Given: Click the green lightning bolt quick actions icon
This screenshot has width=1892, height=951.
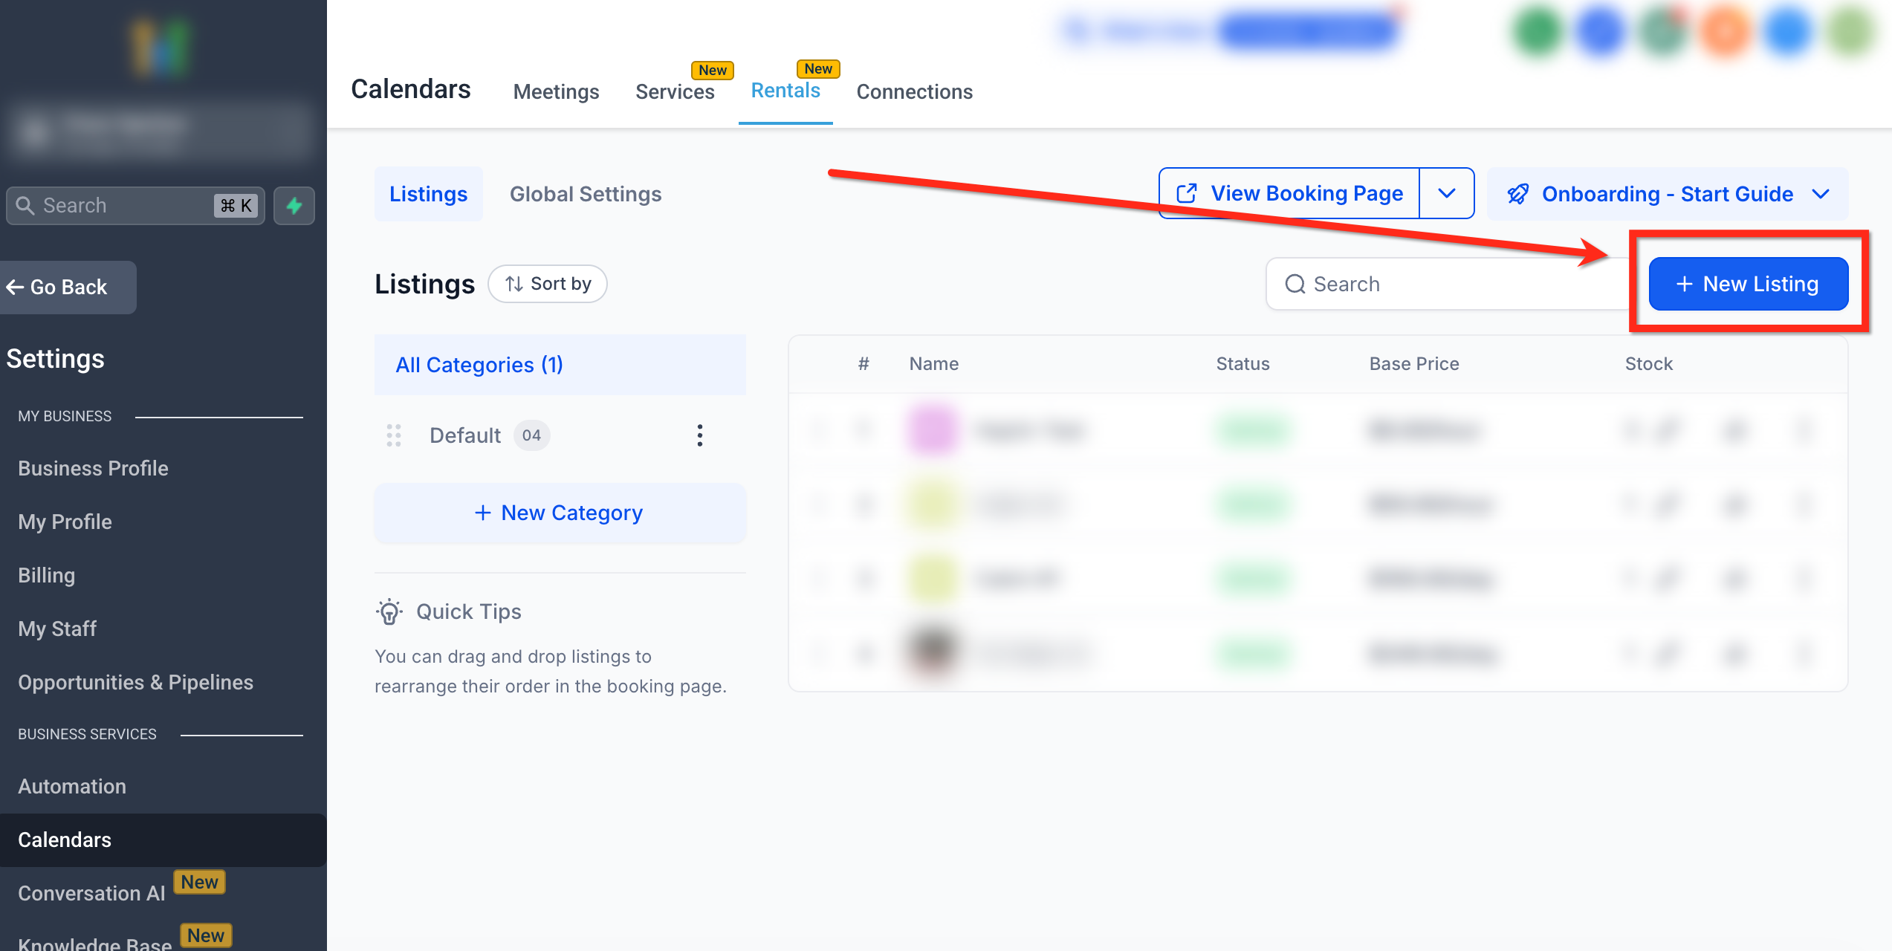Looking at the screenshot, I should click(294, 206).
